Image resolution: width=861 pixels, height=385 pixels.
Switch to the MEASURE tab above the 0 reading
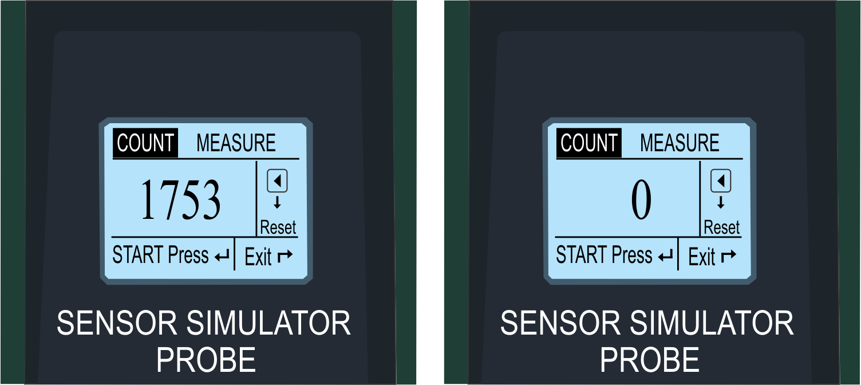point(680,143)
